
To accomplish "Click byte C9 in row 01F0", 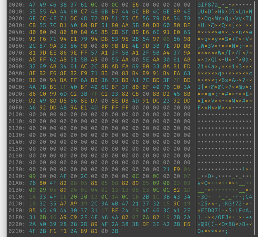I will 74,218.
